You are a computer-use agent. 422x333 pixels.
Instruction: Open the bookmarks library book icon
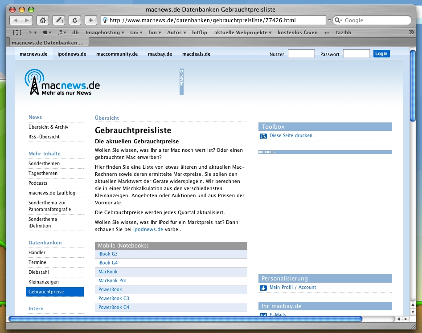17,32
